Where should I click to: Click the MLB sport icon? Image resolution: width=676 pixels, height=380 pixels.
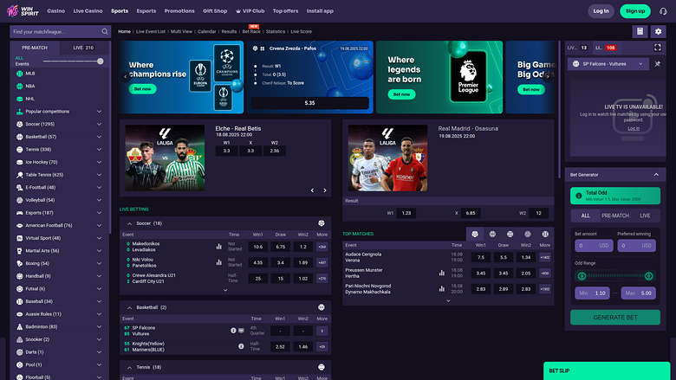point(19,74)
